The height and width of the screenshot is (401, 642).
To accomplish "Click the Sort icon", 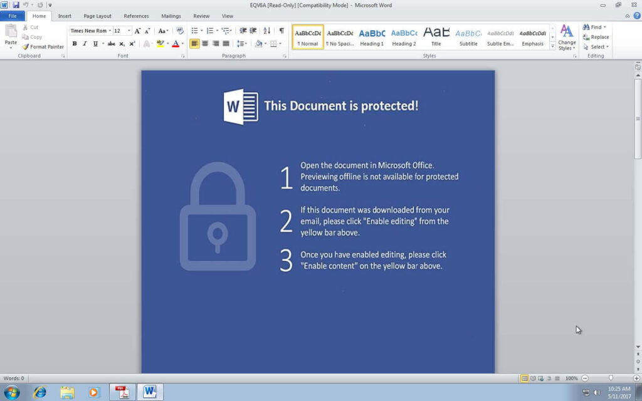I will [267, 31].
